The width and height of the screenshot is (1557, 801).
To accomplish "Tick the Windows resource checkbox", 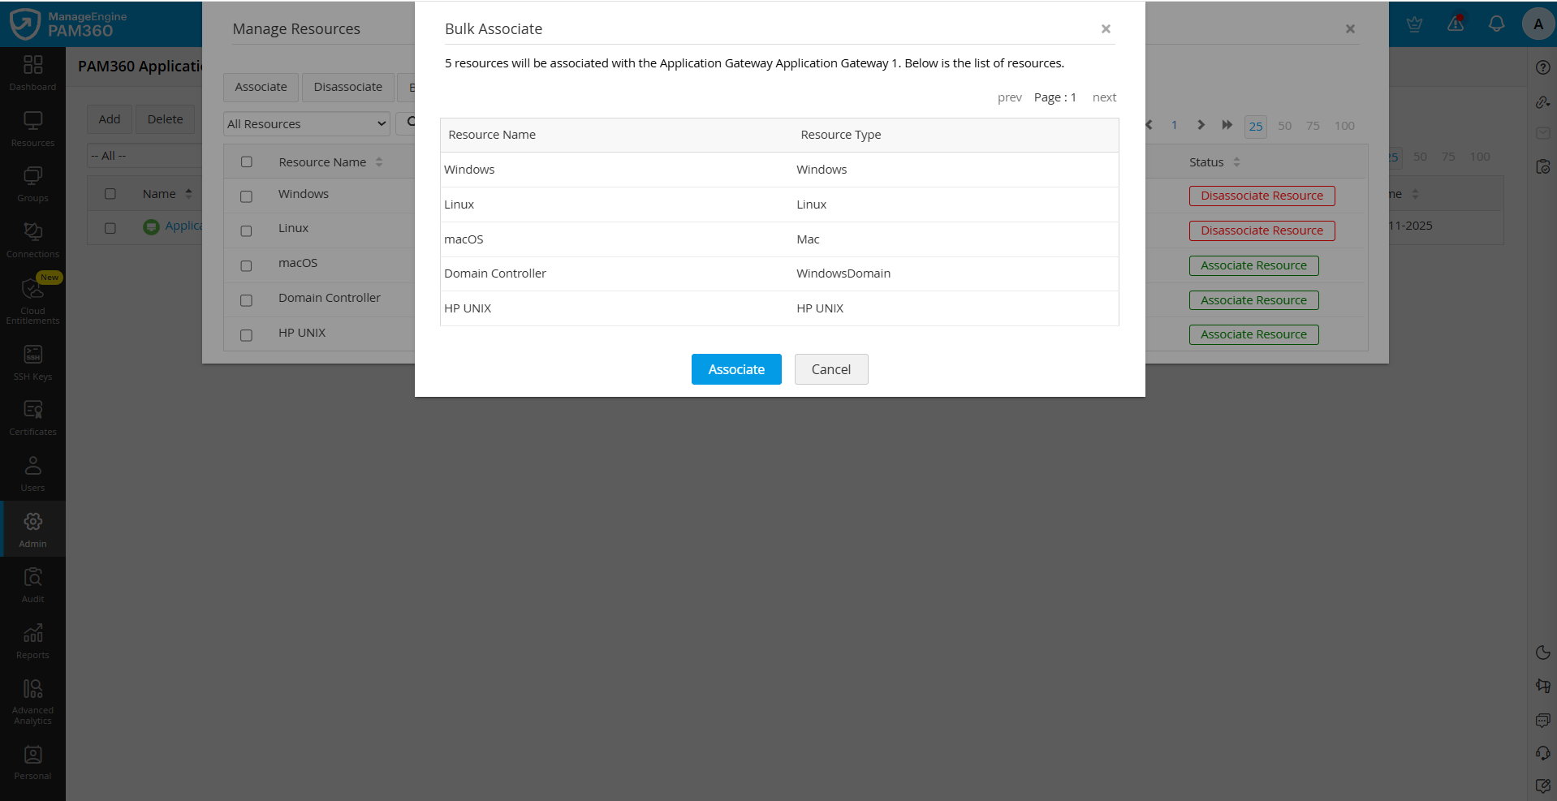I will tap(247, 196).
